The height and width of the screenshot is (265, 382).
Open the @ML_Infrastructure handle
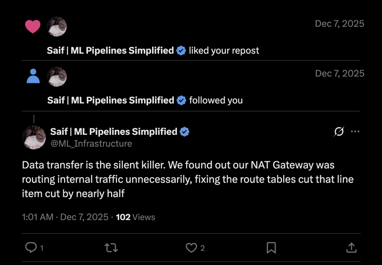[x=91, y=143]
